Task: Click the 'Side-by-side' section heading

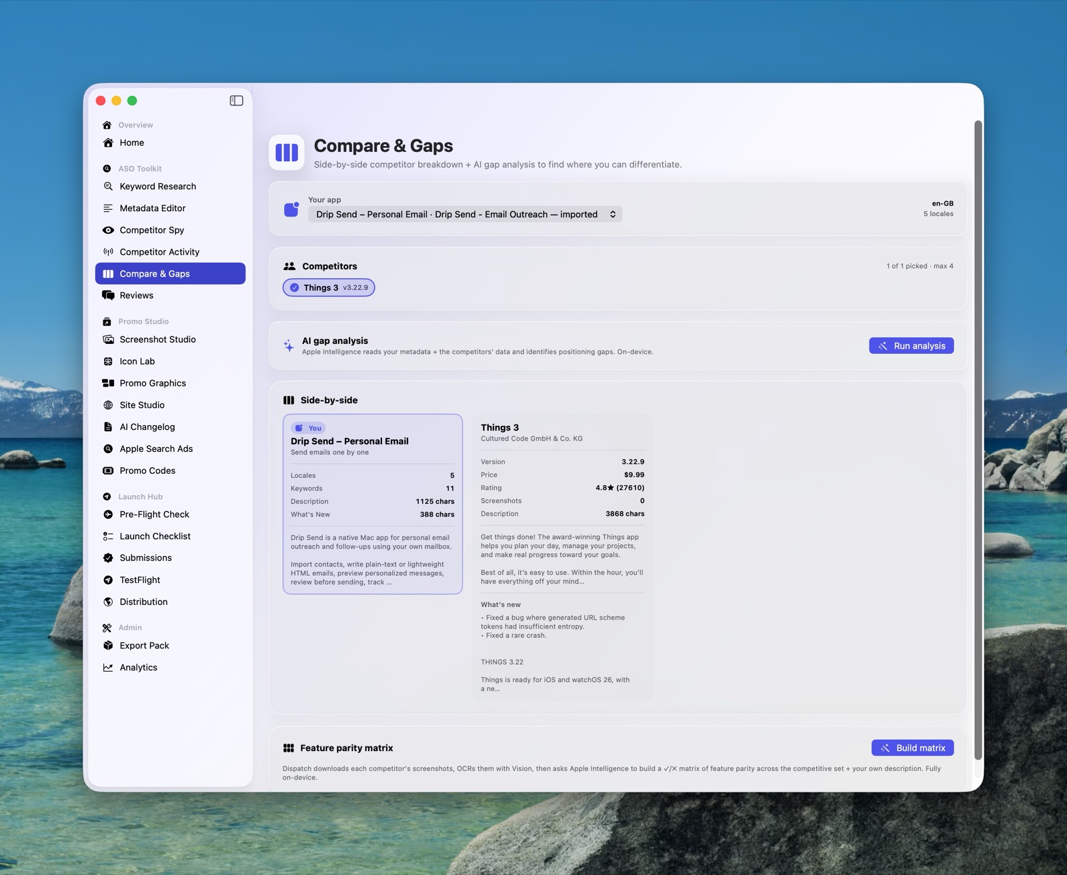Action: [x=329, y=400]
